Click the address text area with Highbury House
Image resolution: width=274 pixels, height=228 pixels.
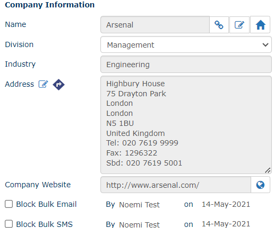(186, 125)
